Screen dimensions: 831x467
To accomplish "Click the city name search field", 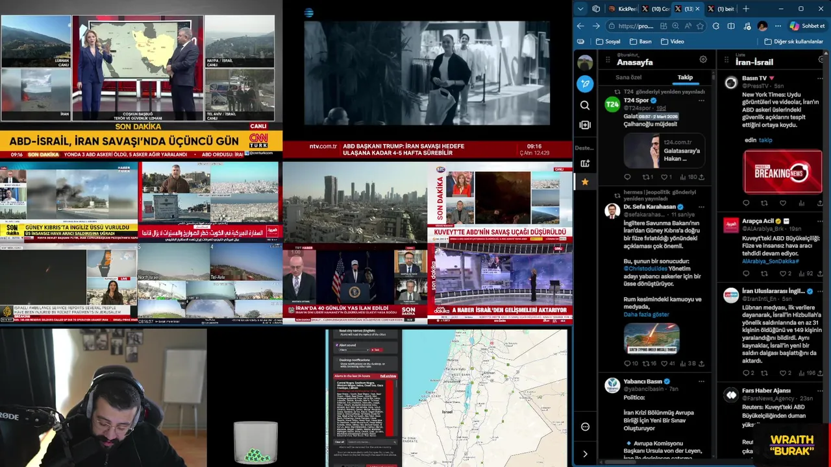I will point(371,442).
